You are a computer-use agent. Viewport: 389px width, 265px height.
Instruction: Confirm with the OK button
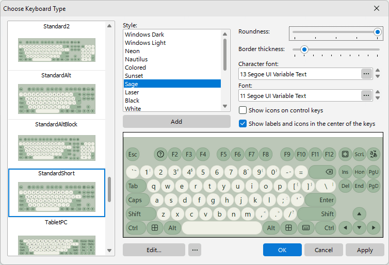point(282,250)
